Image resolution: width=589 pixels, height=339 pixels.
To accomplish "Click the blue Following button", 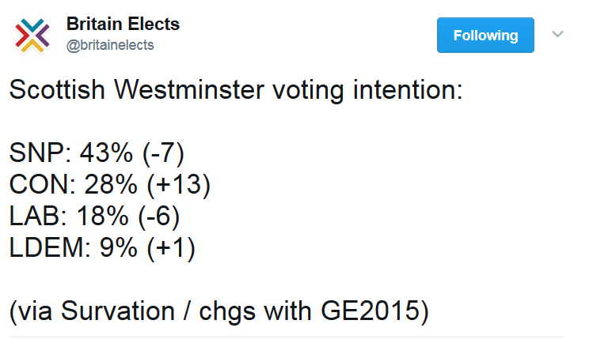I will [485, 36].
